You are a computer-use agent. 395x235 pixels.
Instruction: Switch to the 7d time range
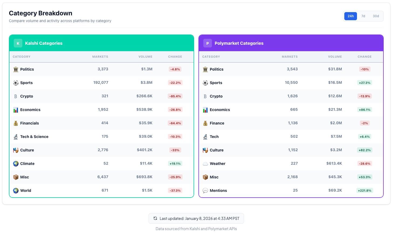(363, 16)
